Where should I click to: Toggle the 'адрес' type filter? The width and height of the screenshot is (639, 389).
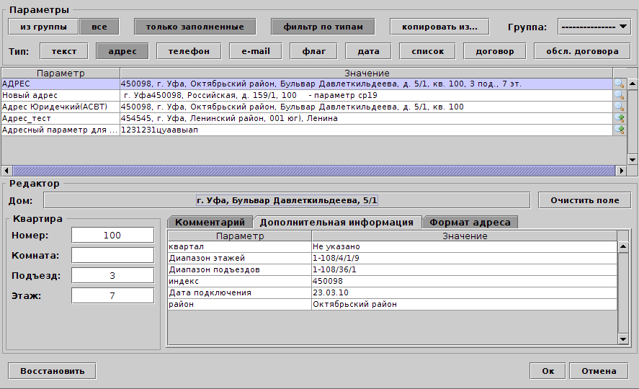click(x=128, y=51)
